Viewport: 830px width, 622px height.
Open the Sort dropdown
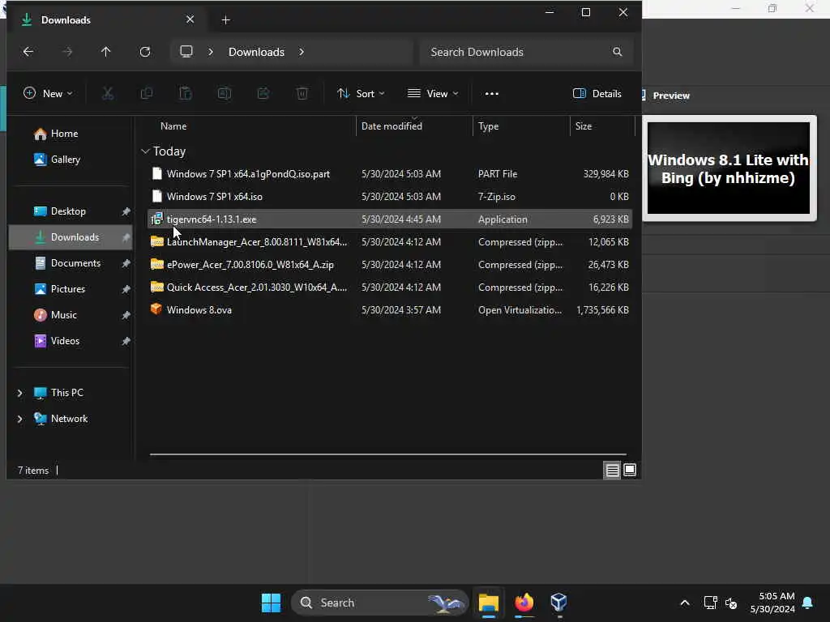[x=361, y=94]
